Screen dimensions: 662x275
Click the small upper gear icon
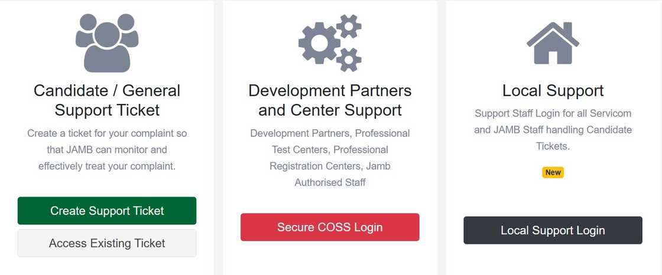pyautogui.click(x=348, y=26)
